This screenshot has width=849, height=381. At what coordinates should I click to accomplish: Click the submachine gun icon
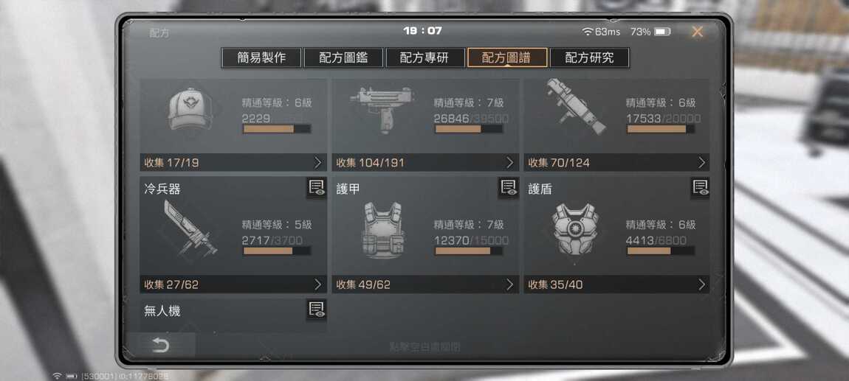[x=382, y=108]
